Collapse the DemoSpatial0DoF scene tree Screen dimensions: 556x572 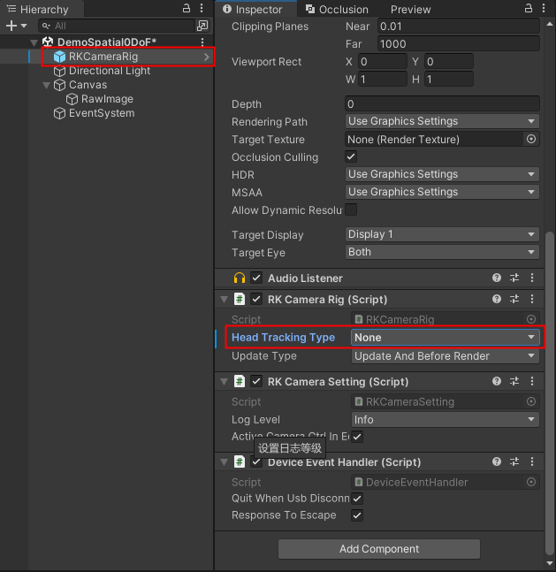(x=34, y=42)
